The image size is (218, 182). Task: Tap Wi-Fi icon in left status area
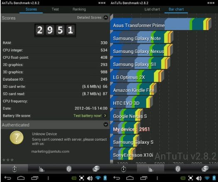point(98,178)
